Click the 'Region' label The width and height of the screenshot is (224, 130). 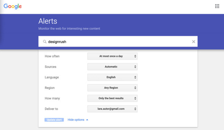[x=50, y=88]
